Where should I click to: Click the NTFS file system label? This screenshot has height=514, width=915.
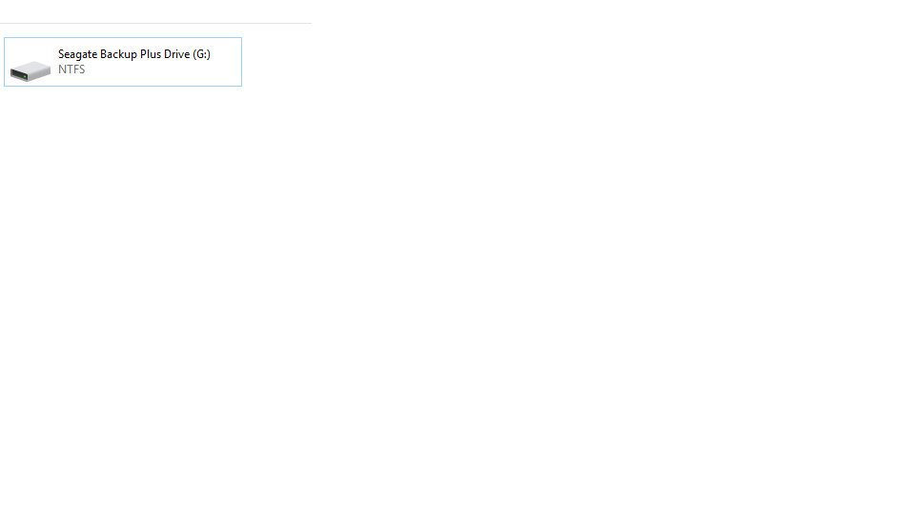click(71, 69)
